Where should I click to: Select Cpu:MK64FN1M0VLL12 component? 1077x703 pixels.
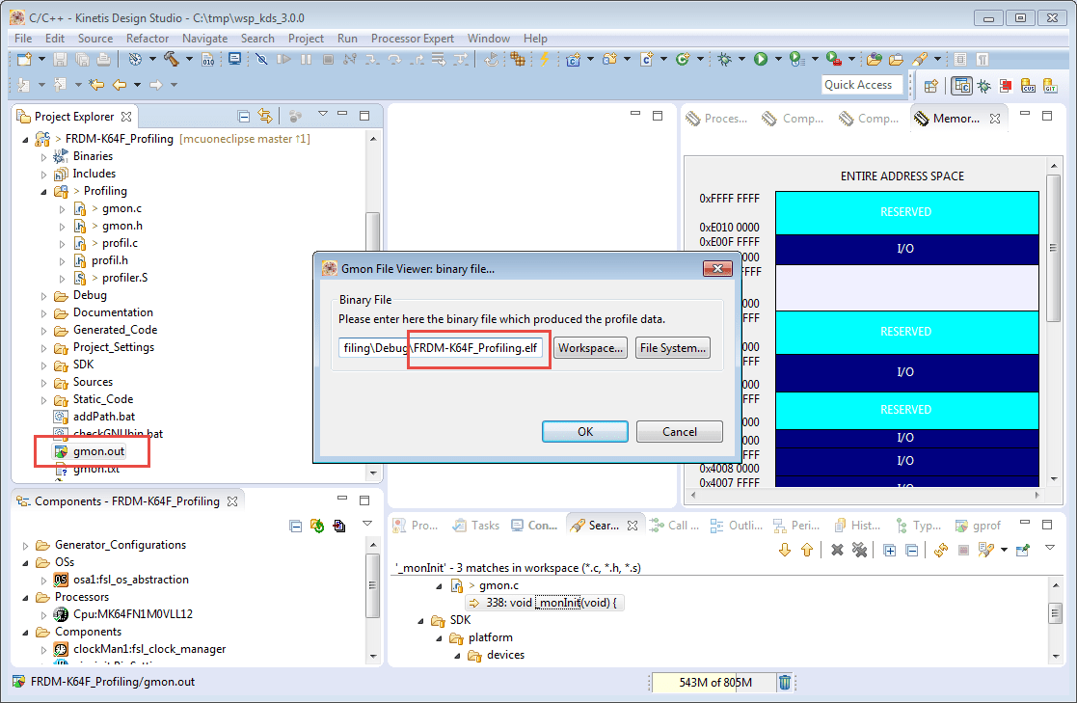[x=132, y=614]
